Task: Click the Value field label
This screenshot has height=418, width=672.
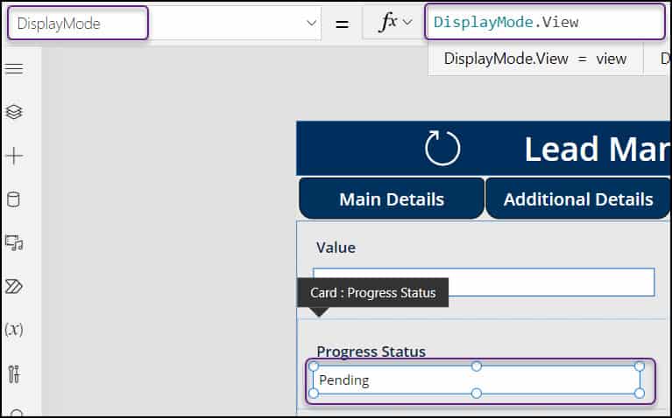Action: click(x=336, y=247)
